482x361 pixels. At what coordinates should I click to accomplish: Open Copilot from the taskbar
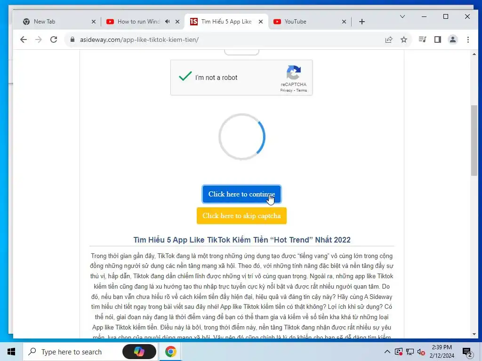coord(139,352)
